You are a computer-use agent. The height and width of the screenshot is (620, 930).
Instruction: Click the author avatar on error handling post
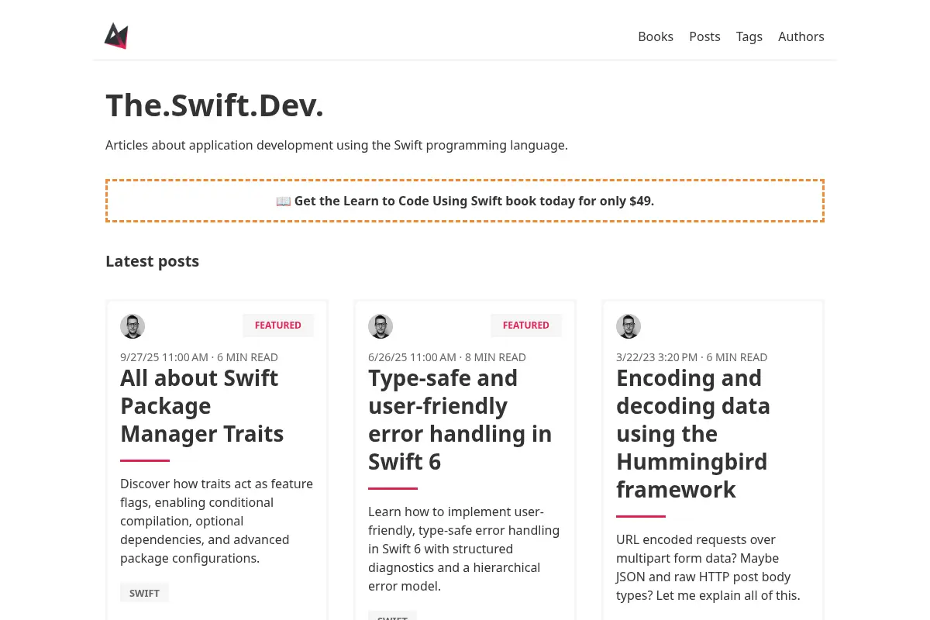pyautogui.click(x=381, y=326)
